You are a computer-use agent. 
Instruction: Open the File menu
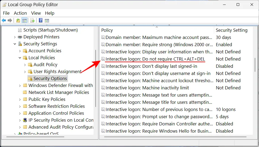click(x=6, y=13)
